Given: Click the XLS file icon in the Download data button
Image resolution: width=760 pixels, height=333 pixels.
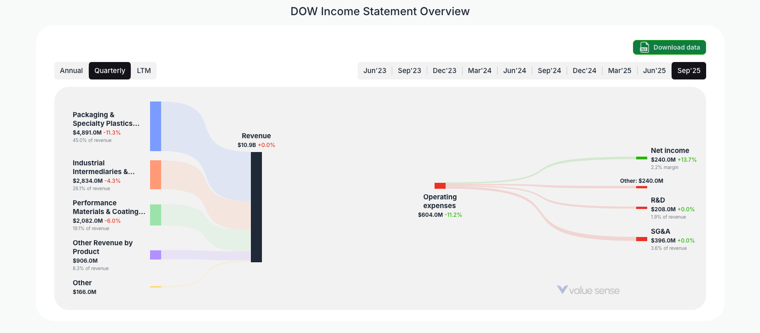Looking at the screenshot, I should (x=644, y=47).
